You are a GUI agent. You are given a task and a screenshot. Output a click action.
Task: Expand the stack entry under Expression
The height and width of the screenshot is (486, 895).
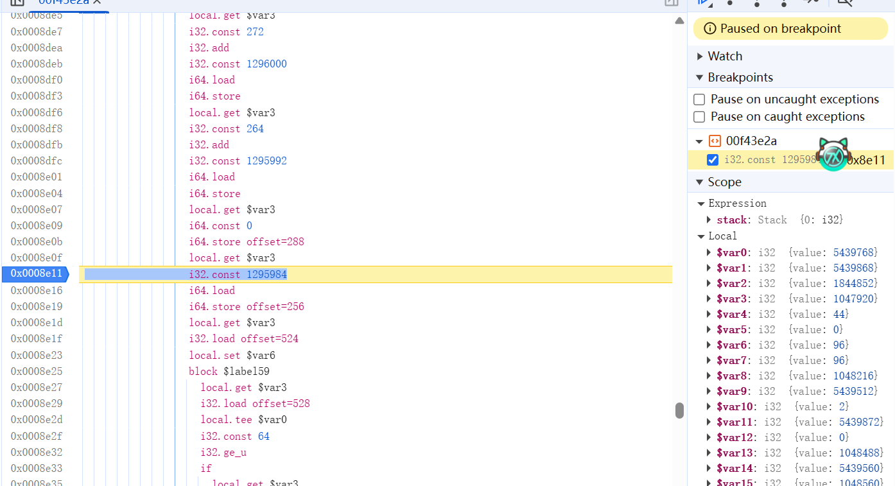point(709,220)
